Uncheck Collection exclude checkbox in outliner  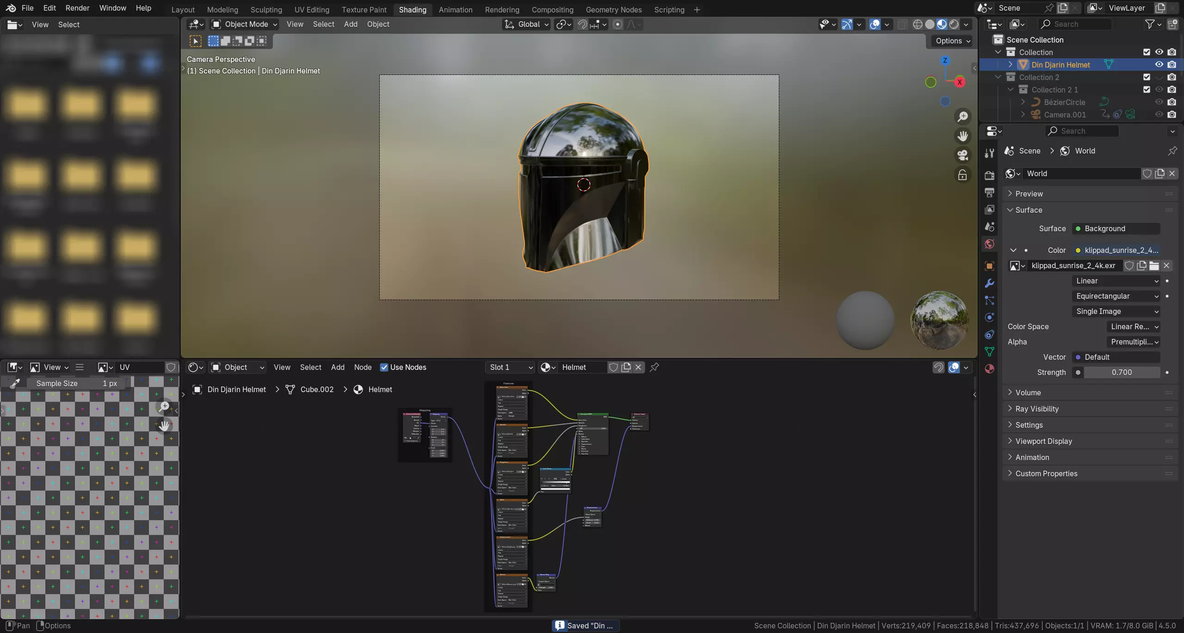1147,52
